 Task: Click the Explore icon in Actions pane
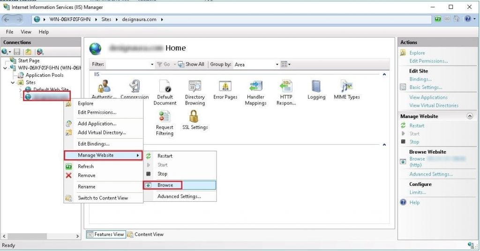(403, 52)
